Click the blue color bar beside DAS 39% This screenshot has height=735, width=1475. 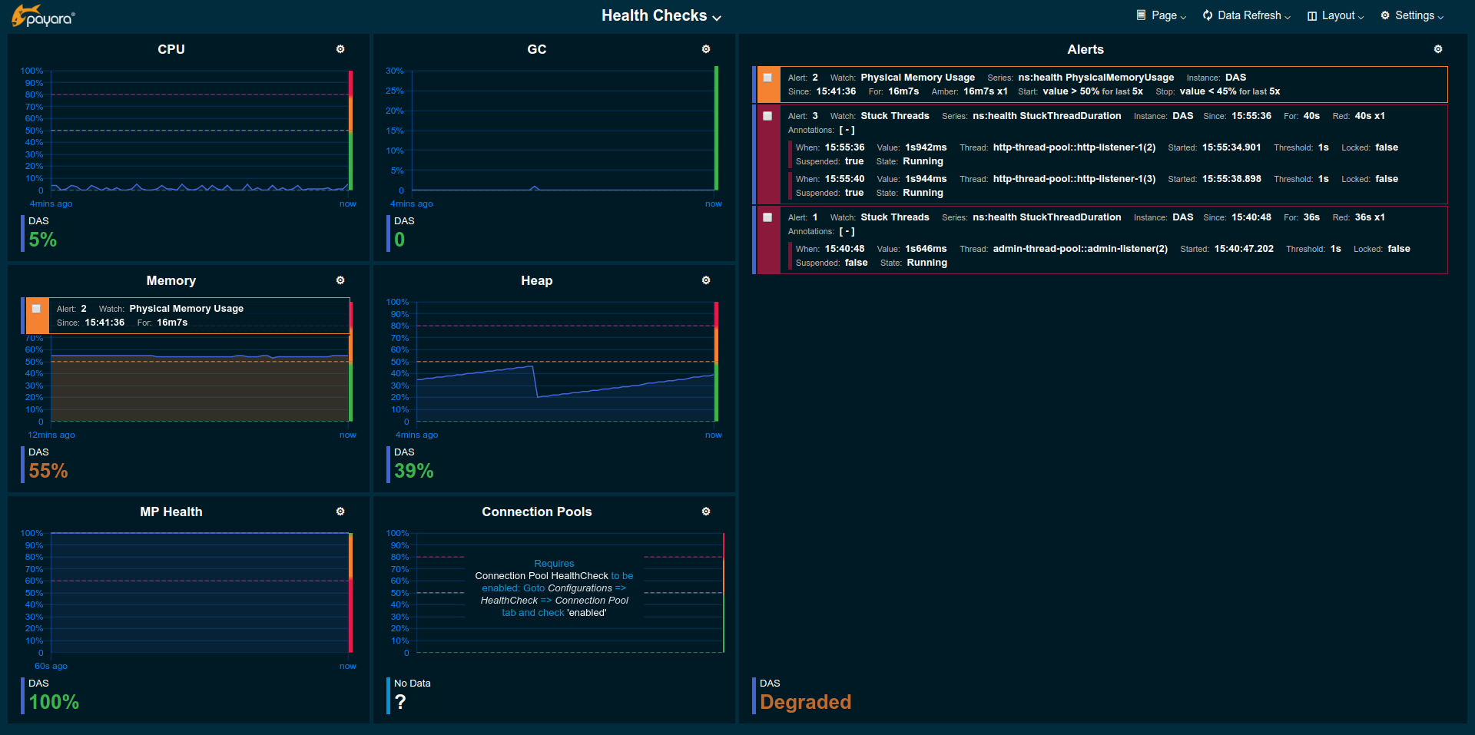point(388,464)
